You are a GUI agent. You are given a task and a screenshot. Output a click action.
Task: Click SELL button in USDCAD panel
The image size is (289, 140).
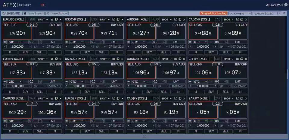[x=102, y=92]
